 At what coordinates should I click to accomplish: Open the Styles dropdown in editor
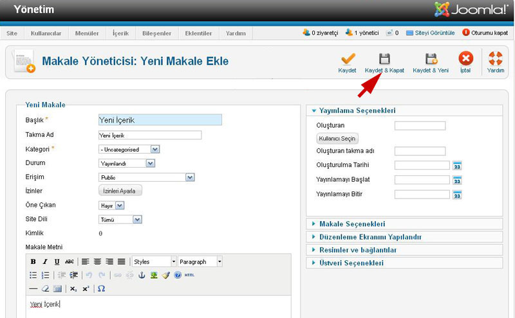tap(154, 261)
